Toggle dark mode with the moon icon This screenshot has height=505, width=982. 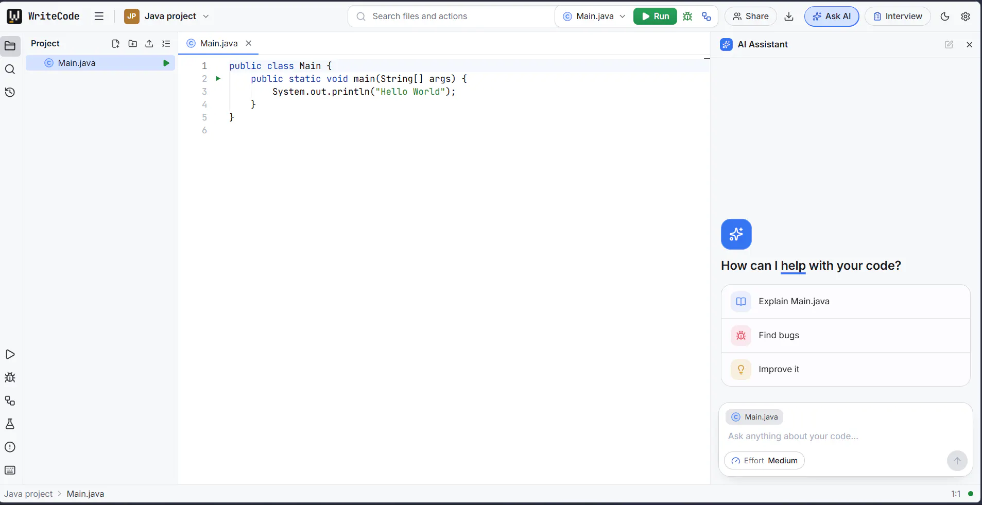point(945,16)
